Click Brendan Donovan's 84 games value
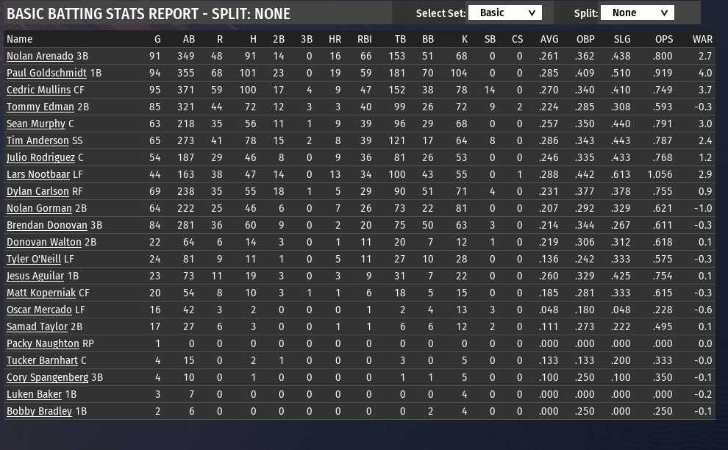 tap(155, 225)
